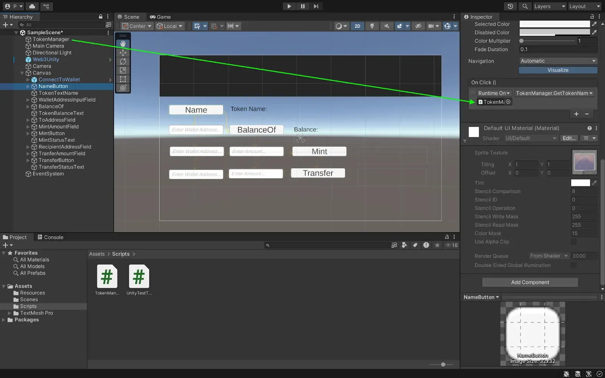Click the Visualize button
Viewport: 605px width, 378px height.
(x=558, y=70)
